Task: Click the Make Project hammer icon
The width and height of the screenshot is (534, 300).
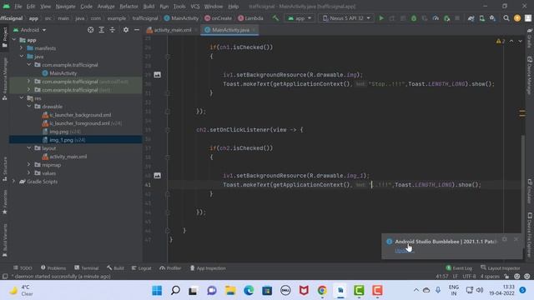Action: tap(275, 18)
